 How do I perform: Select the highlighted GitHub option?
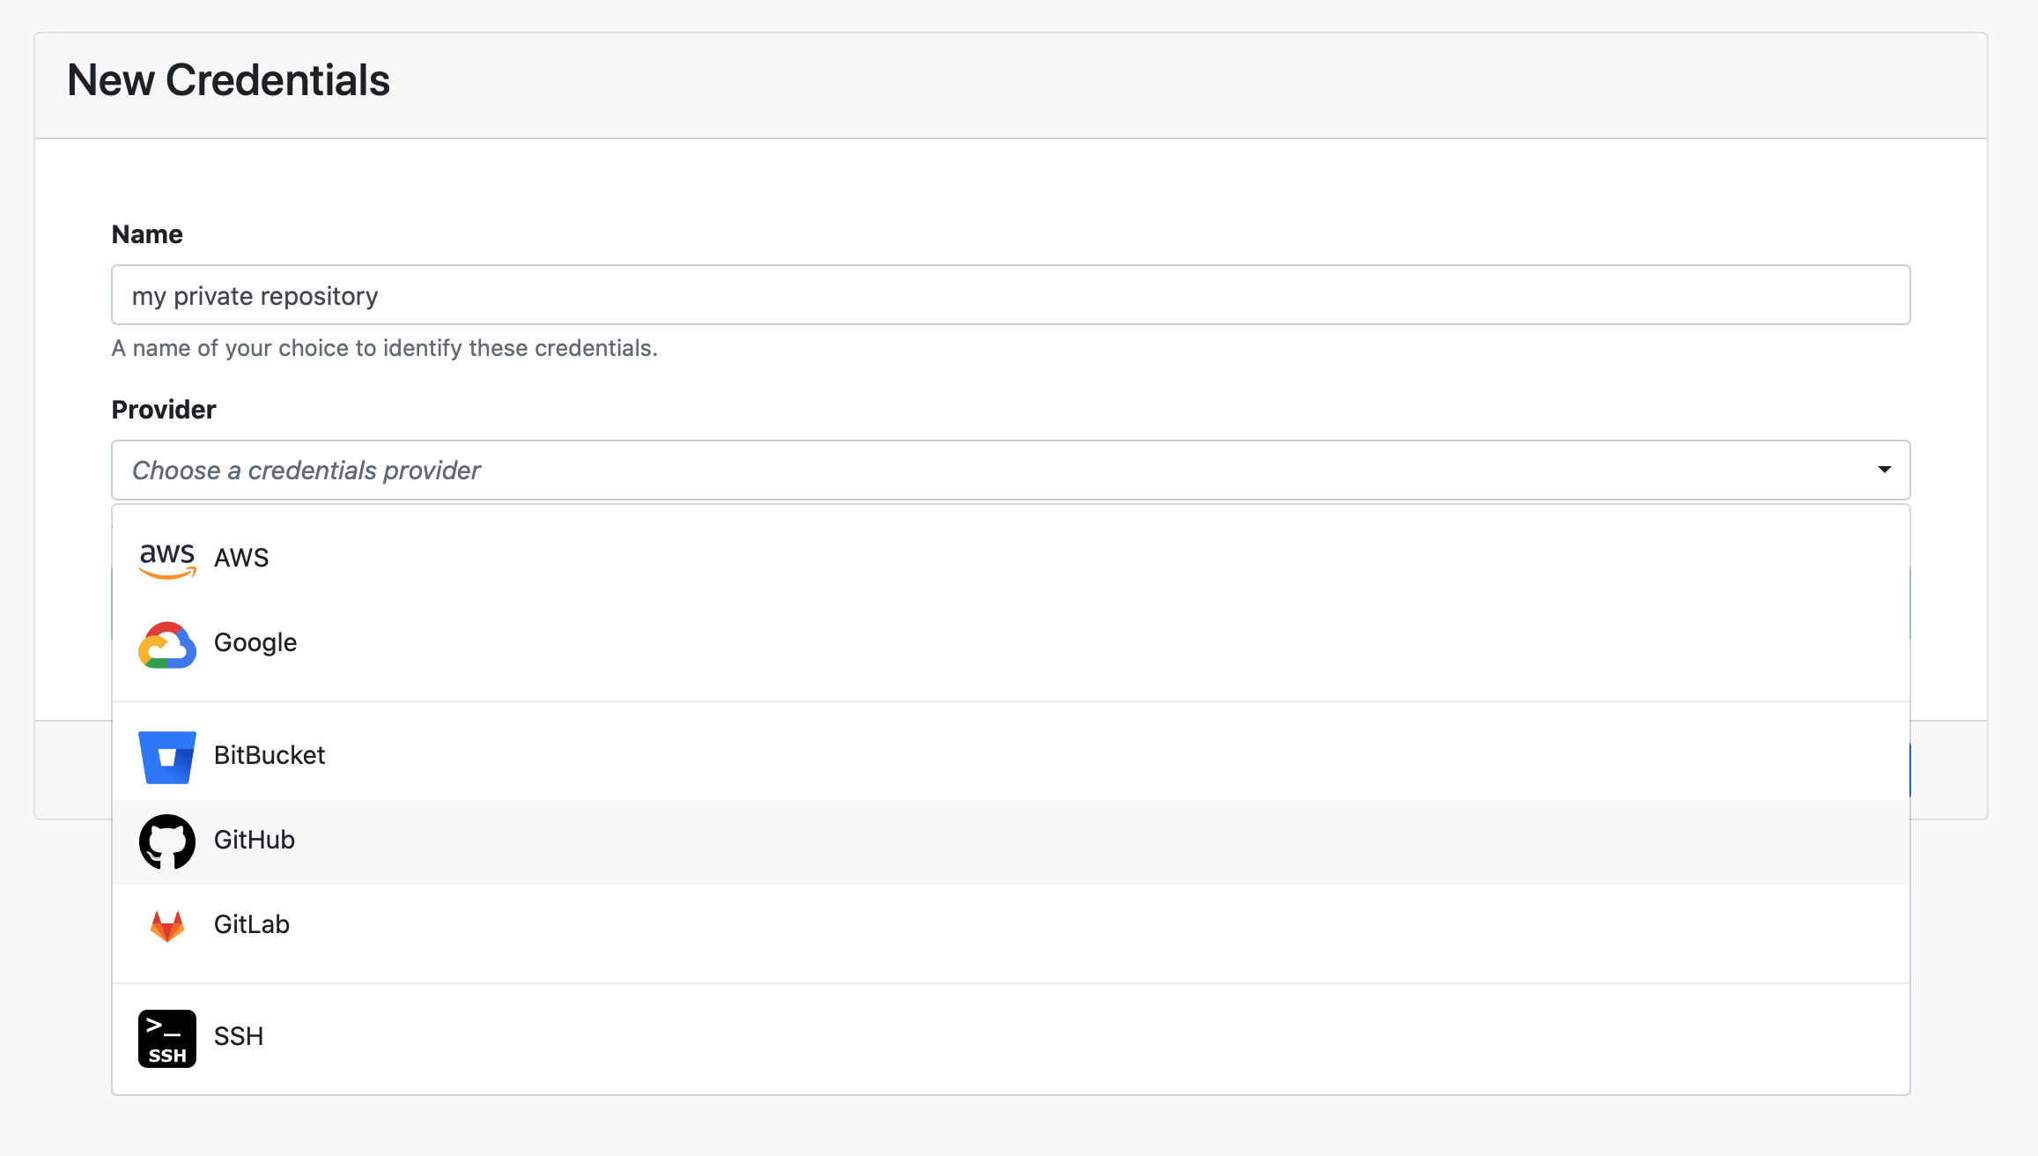(x=255, y=840)
